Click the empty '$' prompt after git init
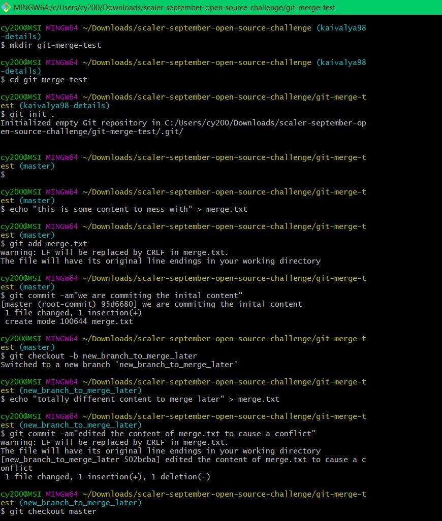The image size is (442, 521). coord(3,175)
